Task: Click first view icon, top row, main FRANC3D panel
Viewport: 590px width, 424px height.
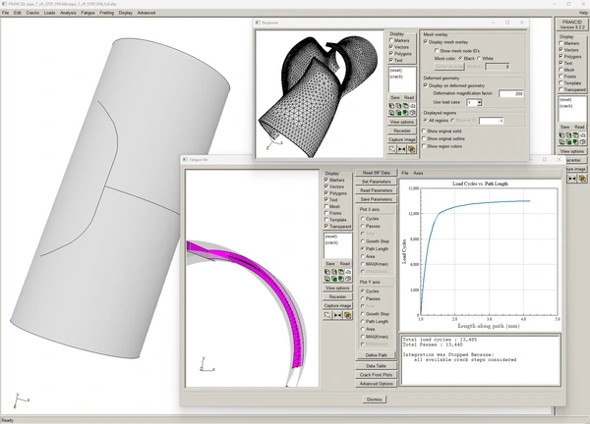Action: [x=561, y=135]
